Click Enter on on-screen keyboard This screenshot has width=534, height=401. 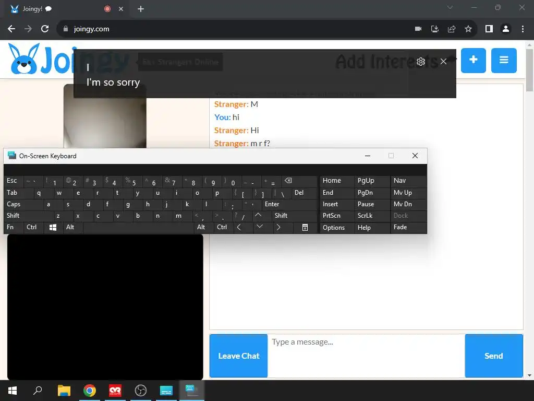(x=290, y=204)
